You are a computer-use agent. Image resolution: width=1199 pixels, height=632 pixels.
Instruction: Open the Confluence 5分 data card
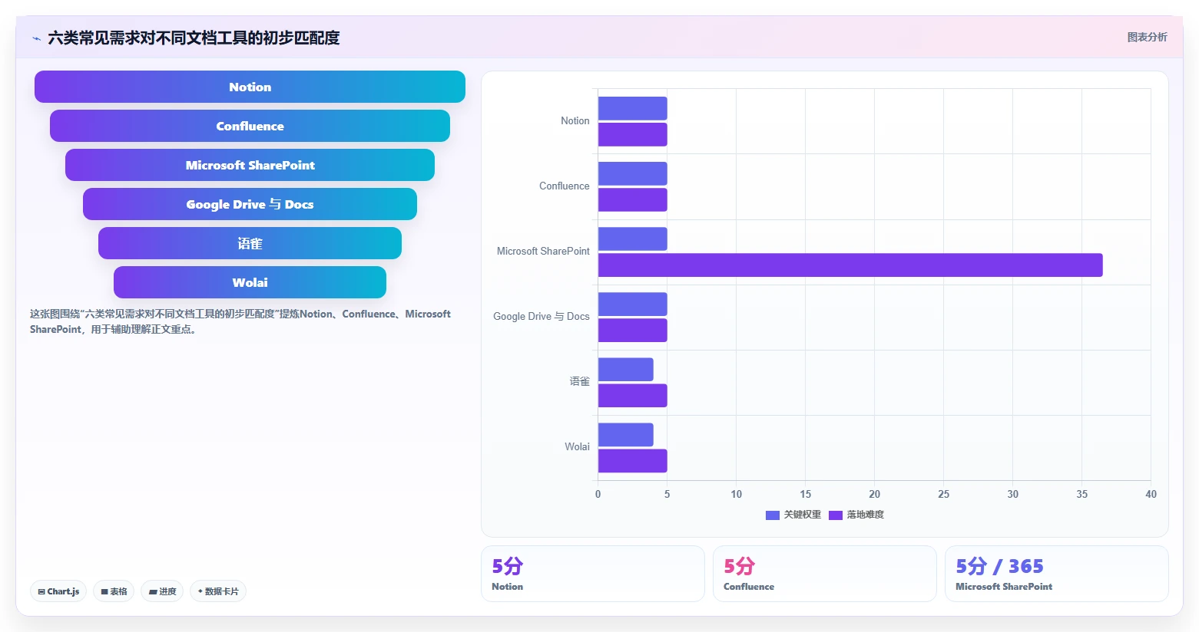[x=824, y=574]
